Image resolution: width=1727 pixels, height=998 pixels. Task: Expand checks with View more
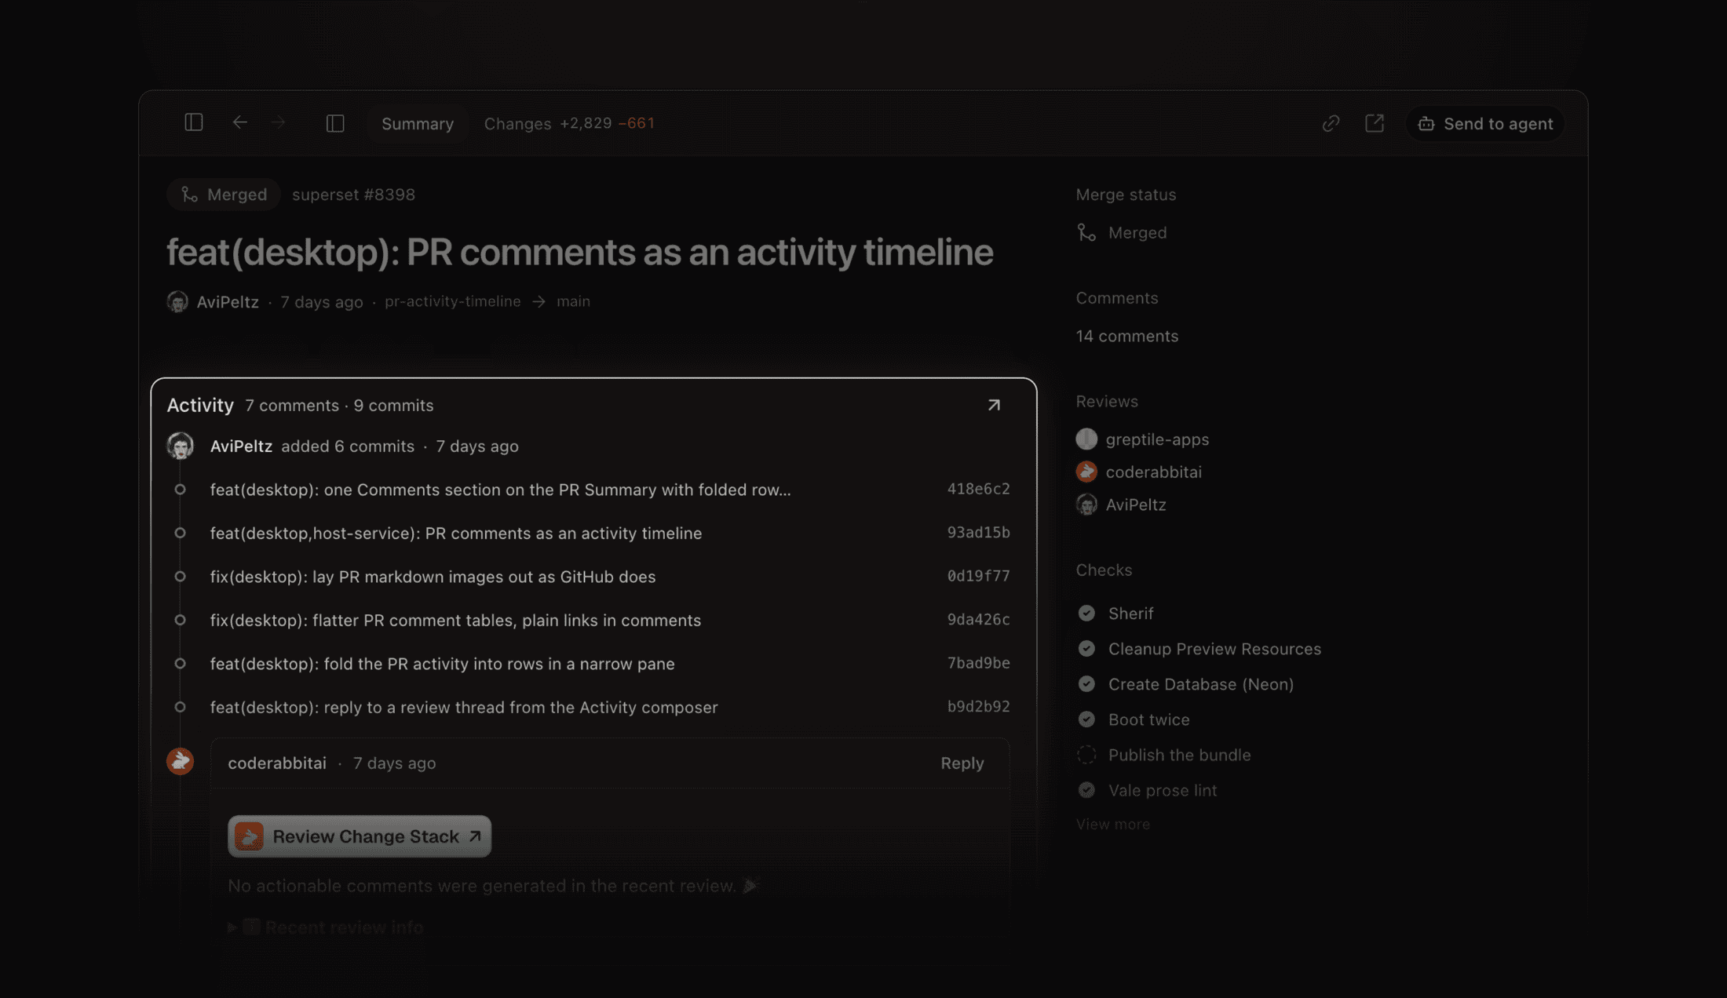point(1112,824)
